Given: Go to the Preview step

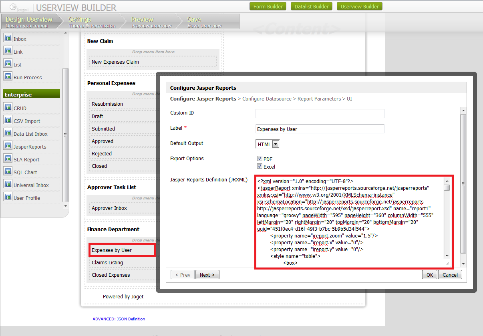Looking at the screenshot, I should (151, 22).
